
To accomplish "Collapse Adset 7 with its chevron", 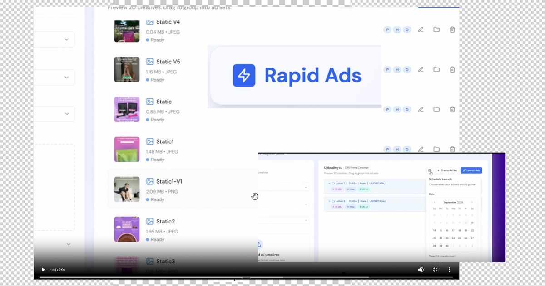I will click(x=329, y=184).
